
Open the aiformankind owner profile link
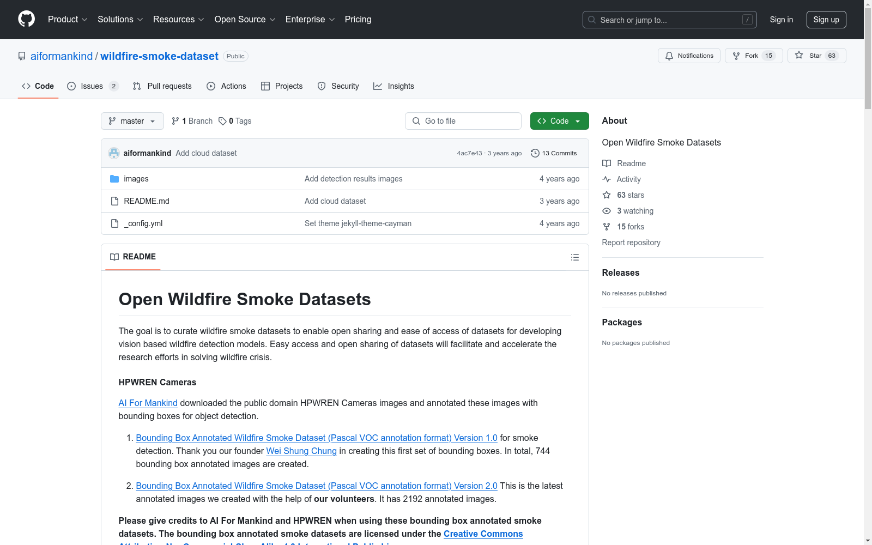[x=62, y=56]
